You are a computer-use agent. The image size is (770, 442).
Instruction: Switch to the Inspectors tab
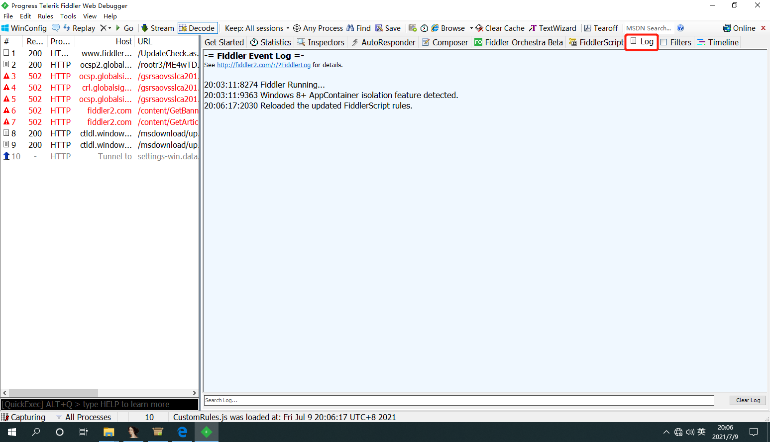point(321,42)
